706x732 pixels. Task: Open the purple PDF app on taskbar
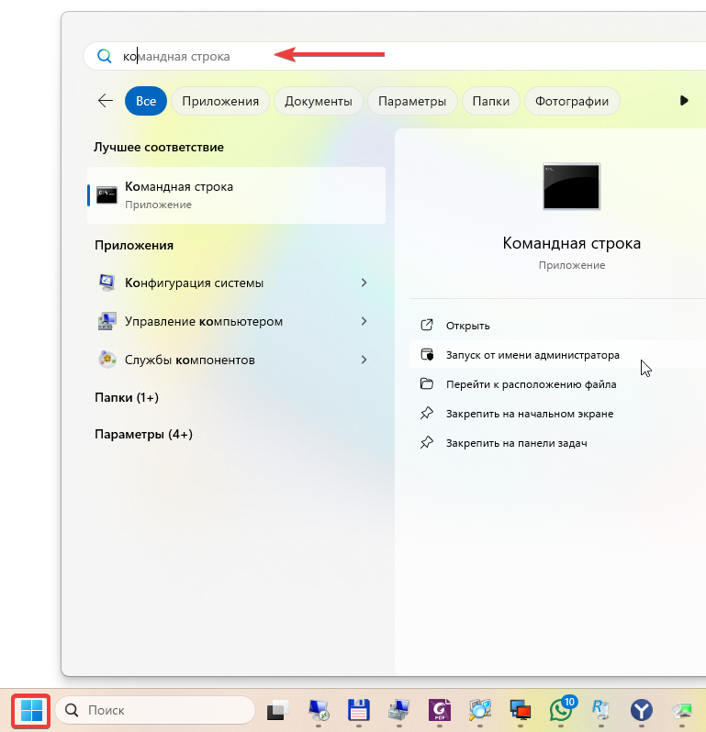[x=440, y=710]
